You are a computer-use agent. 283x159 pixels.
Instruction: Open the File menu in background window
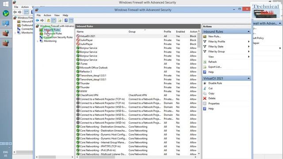tap(16, 7)
